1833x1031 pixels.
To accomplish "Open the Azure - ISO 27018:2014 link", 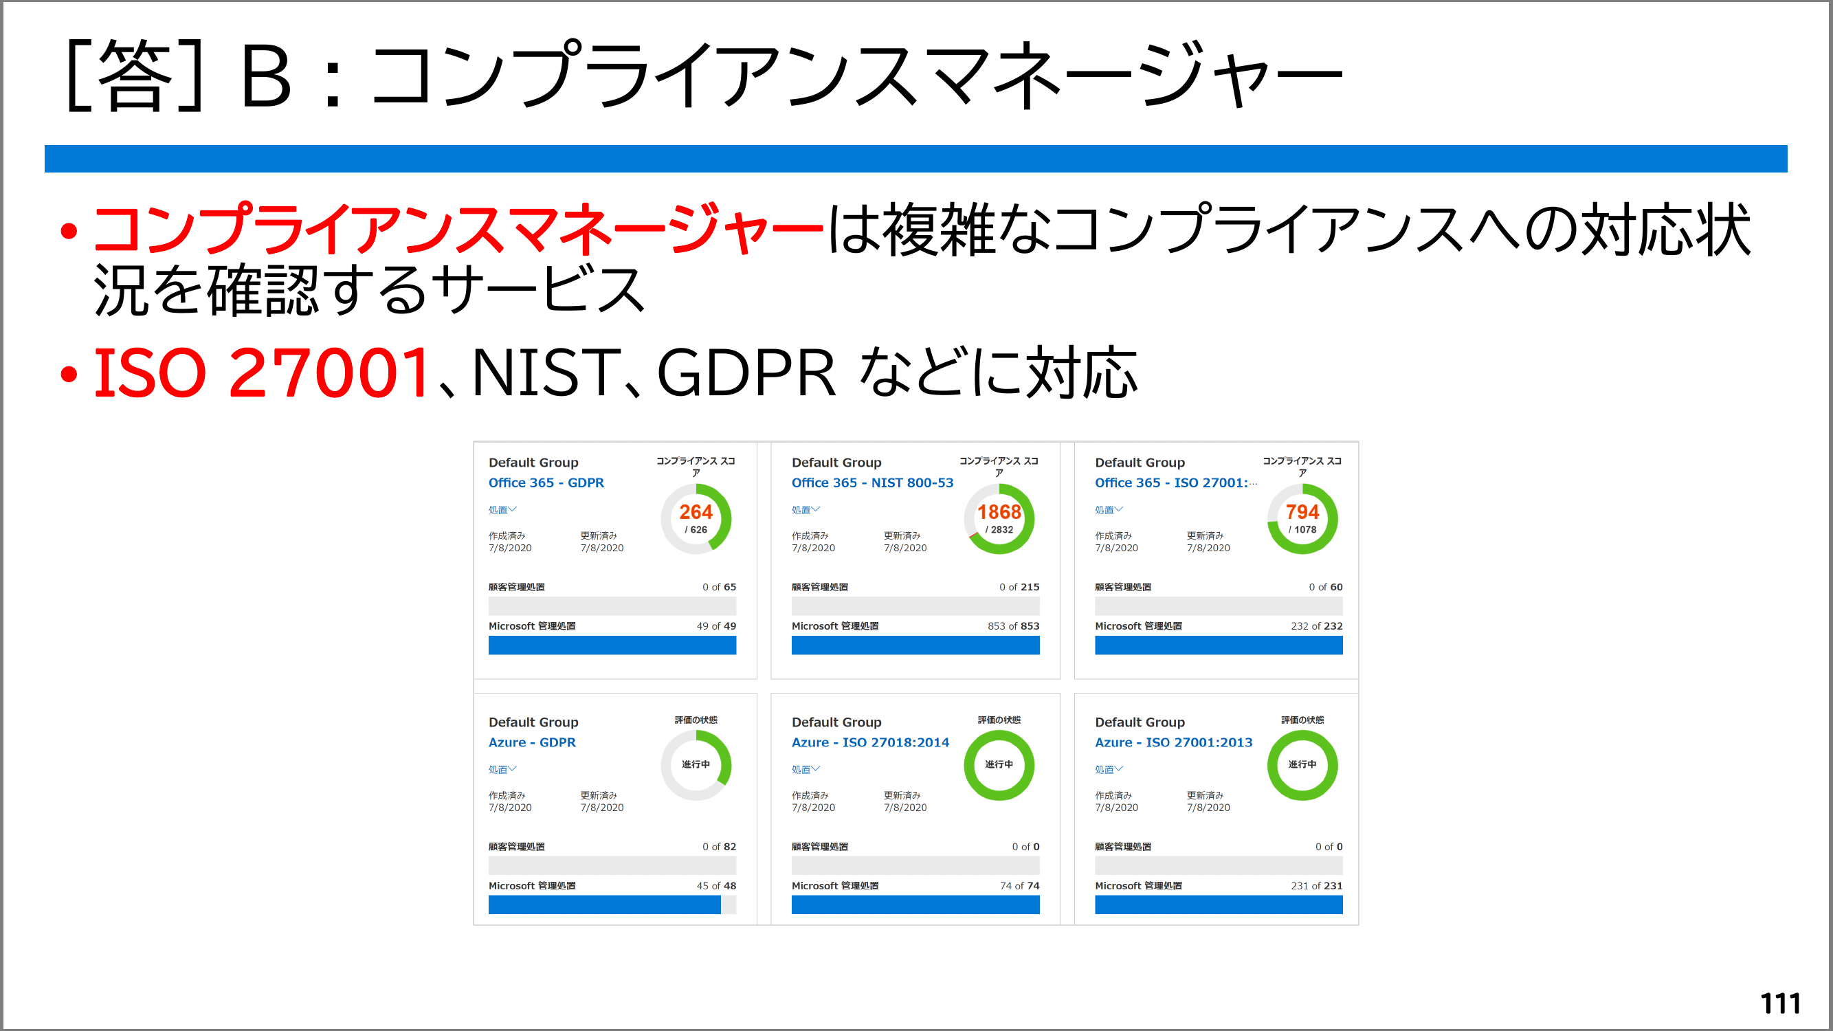I will click(869, 742).
